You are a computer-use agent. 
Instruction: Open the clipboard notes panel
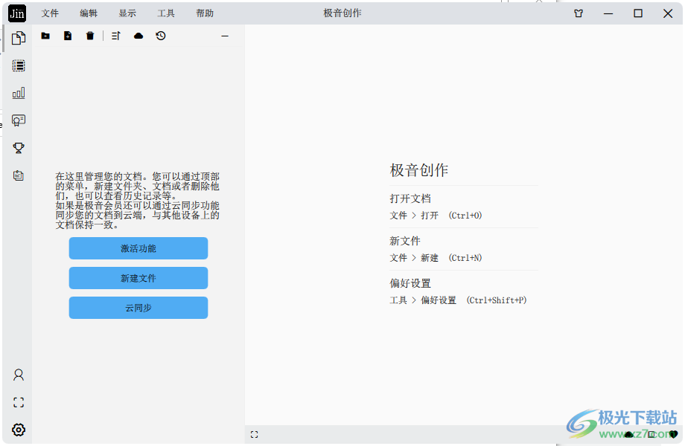pos(19,175)
